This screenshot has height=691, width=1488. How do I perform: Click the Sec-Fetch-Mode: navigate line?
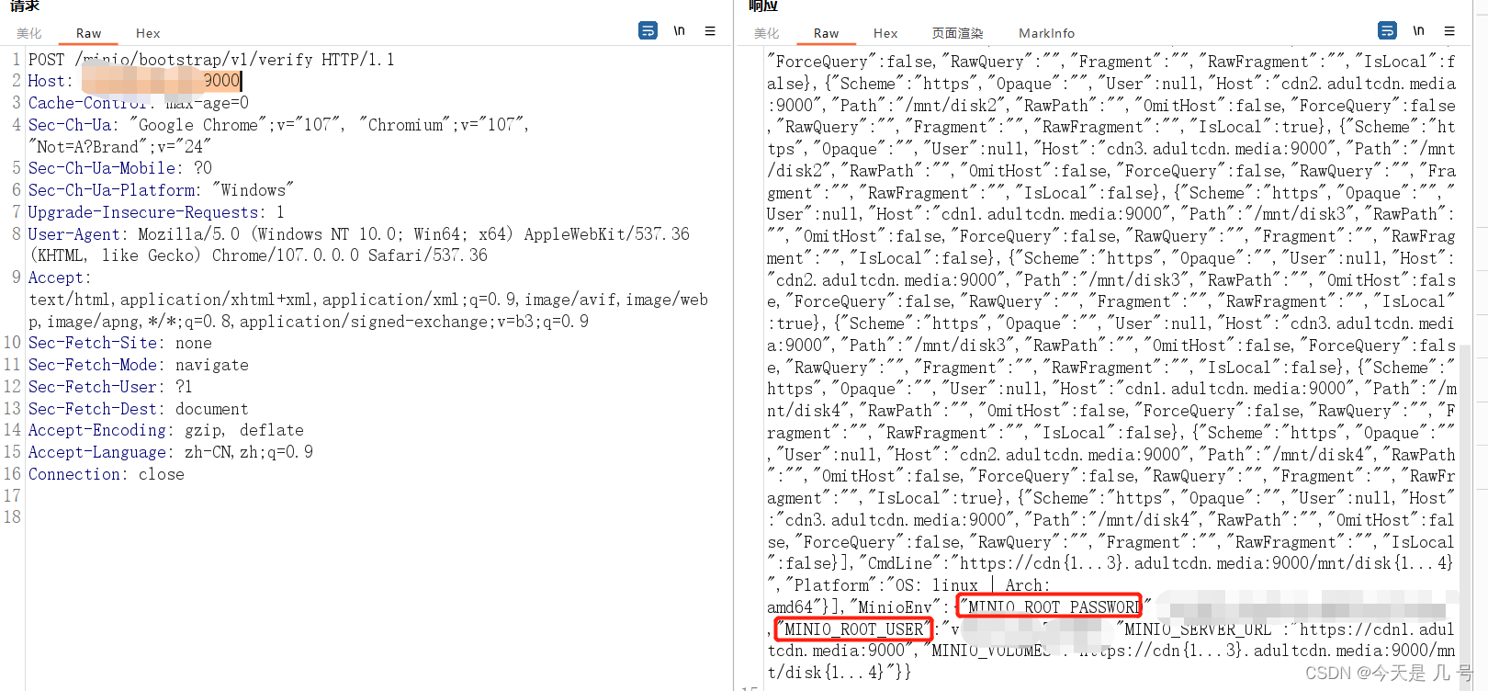point(138,365)
